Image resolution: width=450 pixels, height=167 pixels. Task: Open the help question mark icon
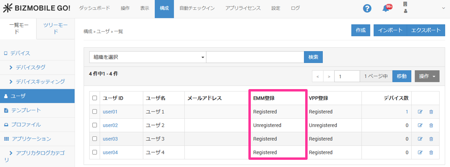(x=367, y=8)
